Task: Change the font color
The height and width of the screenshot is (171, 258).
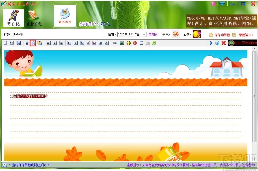Action: pos(88,43)
